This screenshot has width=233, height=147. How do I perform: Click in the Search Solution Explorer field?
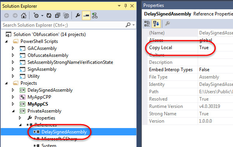[x=63, y=25]
